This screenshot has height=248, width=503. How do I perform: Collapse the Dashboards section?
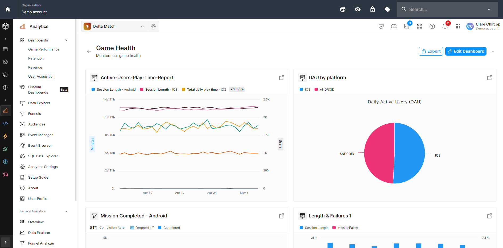pos(66,40)
